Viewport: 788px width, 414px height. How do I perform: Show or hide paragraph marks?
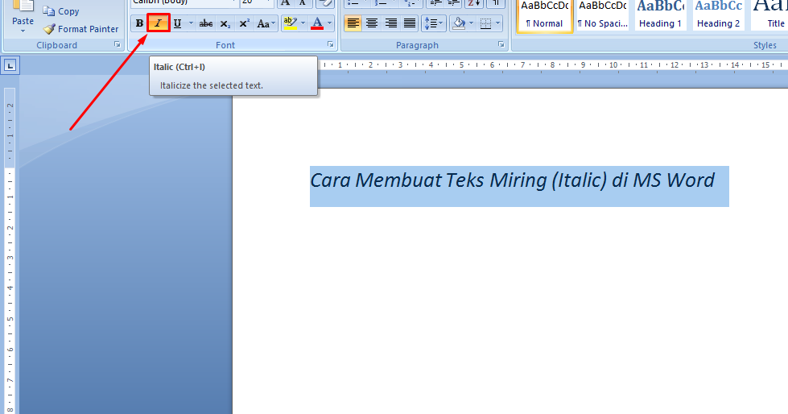pos(496,3)
